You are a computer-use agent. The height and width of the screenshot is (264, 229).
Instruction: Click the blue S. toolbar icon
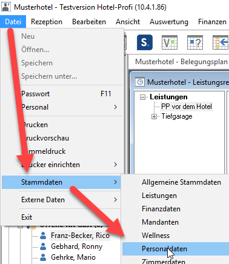[x=145, y=42]
